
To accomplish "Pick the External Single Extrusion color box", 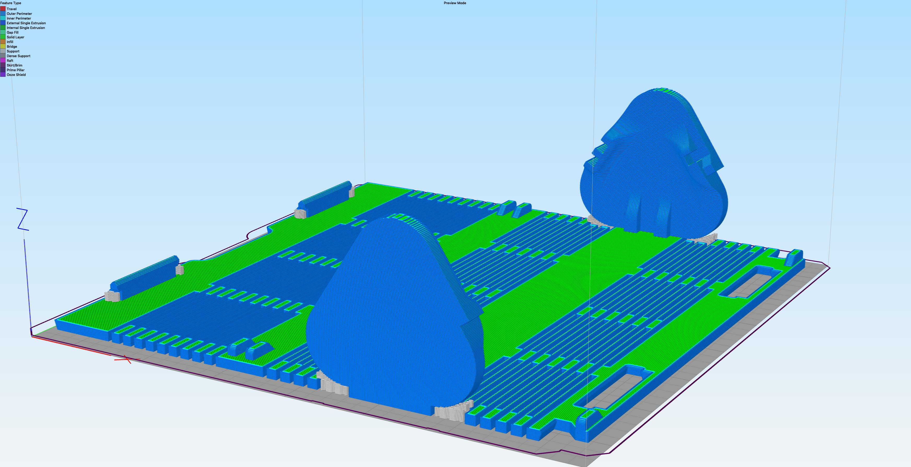I will click(x=3, y=23).
